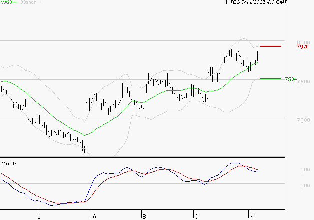
Task: Click the green 7504 support value
Action: (291, 79)
